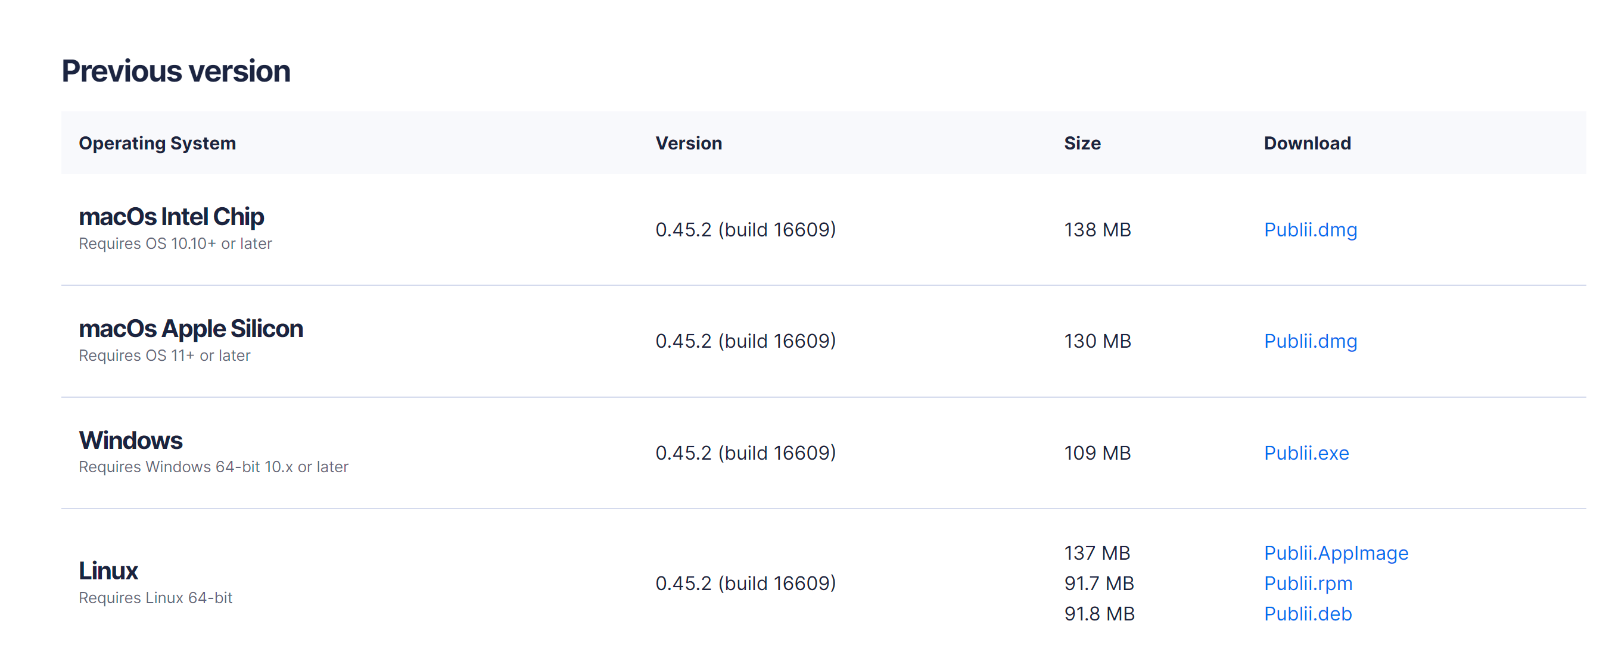Click the version cell in macOs Intel Chip row

coord(745,230)
